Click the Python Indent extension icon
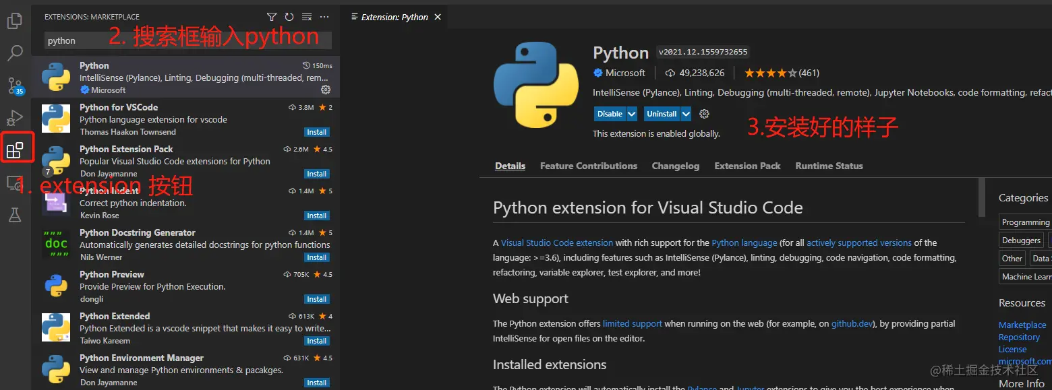Image resolution: width=1052 pixels, height=390 pixels. (56, 202)
